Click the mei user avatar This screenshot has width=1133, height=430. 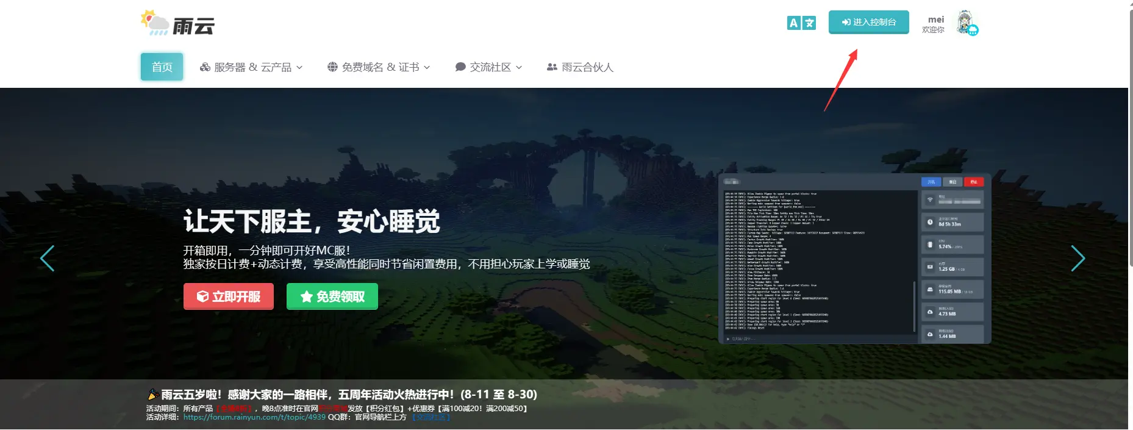pos(967,23)
